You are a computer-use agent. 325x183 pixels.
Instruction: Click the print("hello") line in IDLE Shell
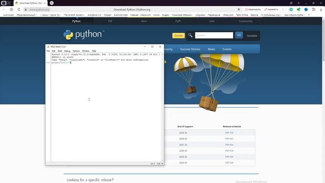(61, 63)
